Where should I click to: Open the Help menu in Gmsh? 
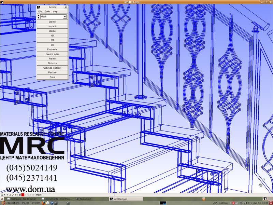click(x=55, y=12)
